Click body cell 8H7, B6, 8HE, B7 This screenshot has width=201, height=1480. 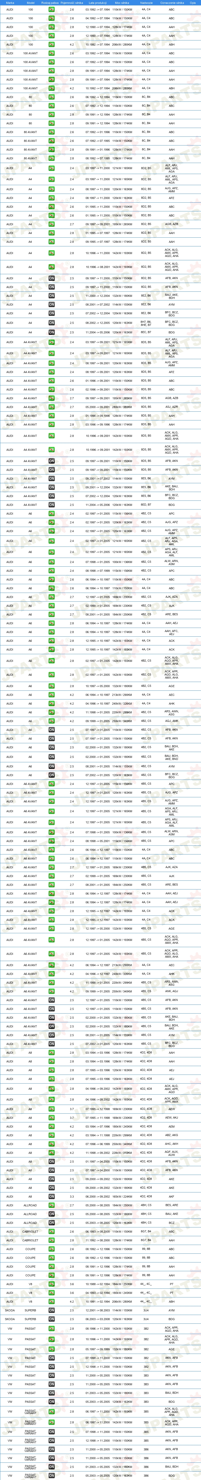[146, 323]
